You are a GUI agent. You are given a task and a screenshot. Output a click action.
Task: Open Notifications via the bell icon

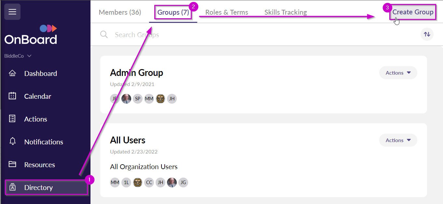point(12,142)
